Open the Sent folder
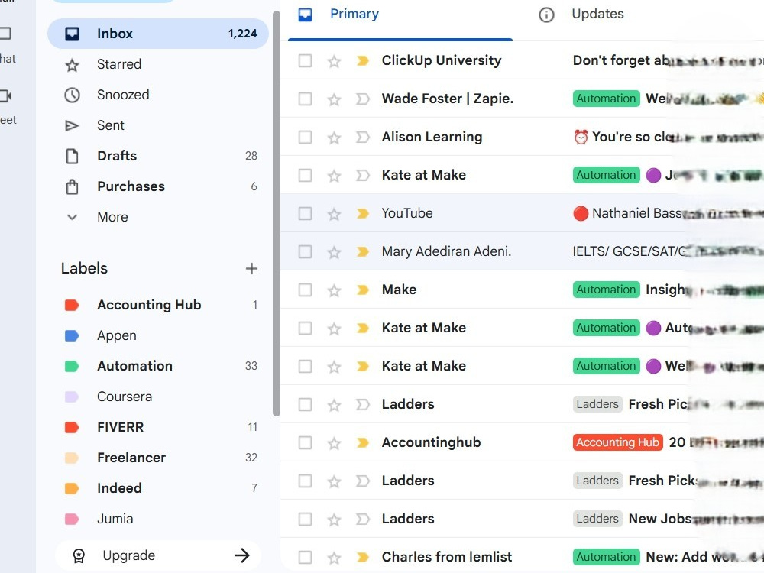The image size is (764, 573). coord(158,125)
